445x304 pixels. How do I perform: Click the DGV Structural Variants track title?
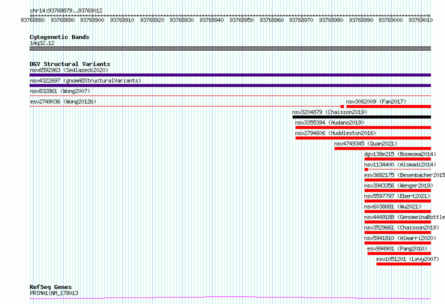(x=70, y=64)
